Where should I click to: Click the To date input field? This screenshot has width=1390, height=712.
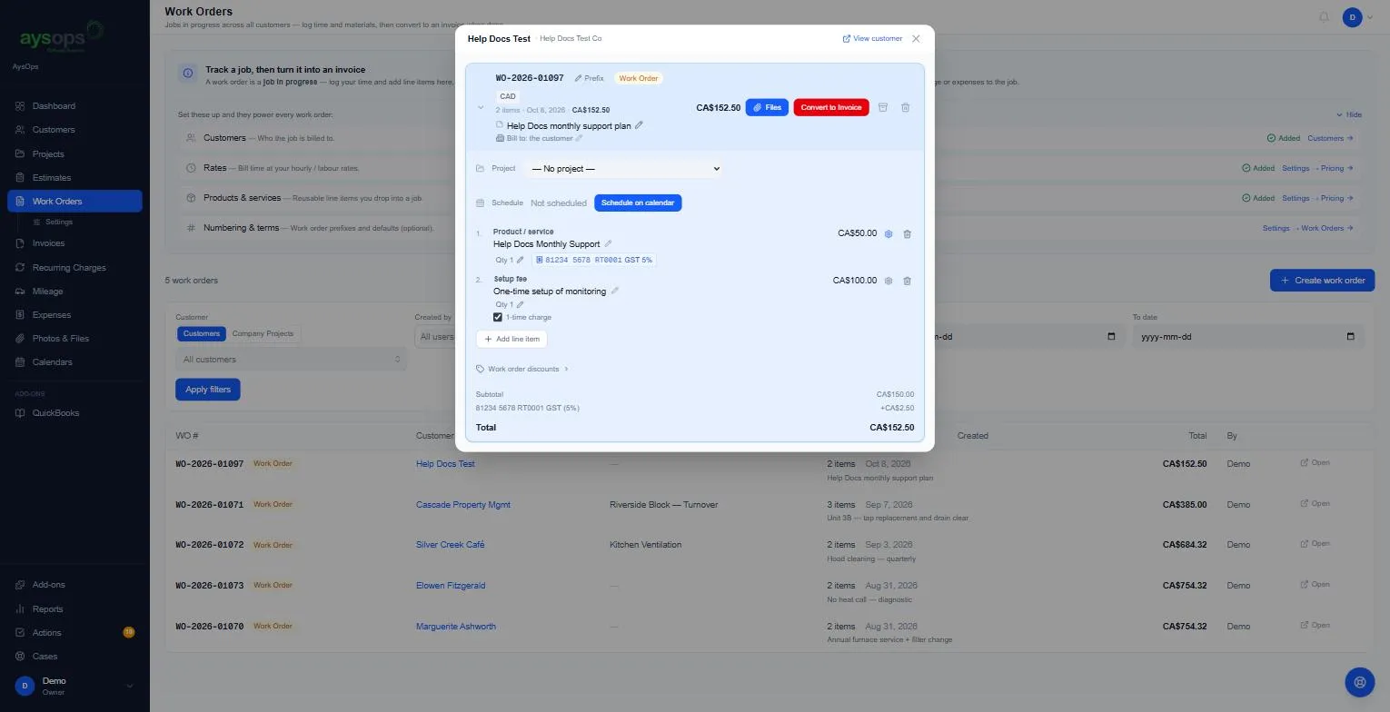[1246, 336]
